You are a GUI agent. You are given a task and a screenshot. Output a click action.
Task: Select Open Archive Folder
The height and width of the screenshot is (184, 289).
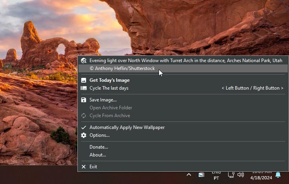[111, 108]
